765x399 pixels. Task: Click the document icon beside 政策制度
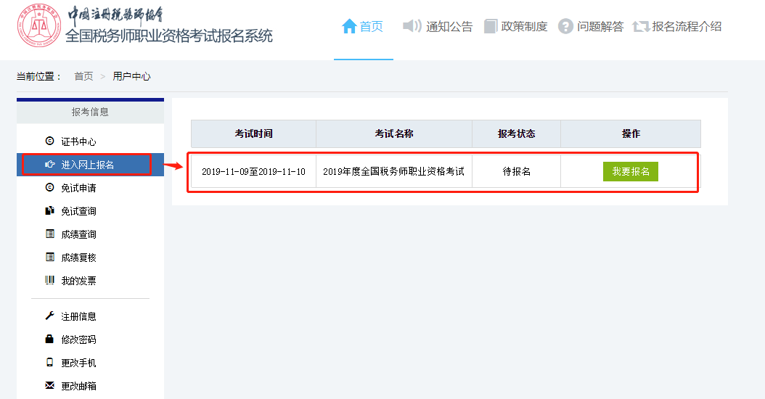tap(491, 27)
